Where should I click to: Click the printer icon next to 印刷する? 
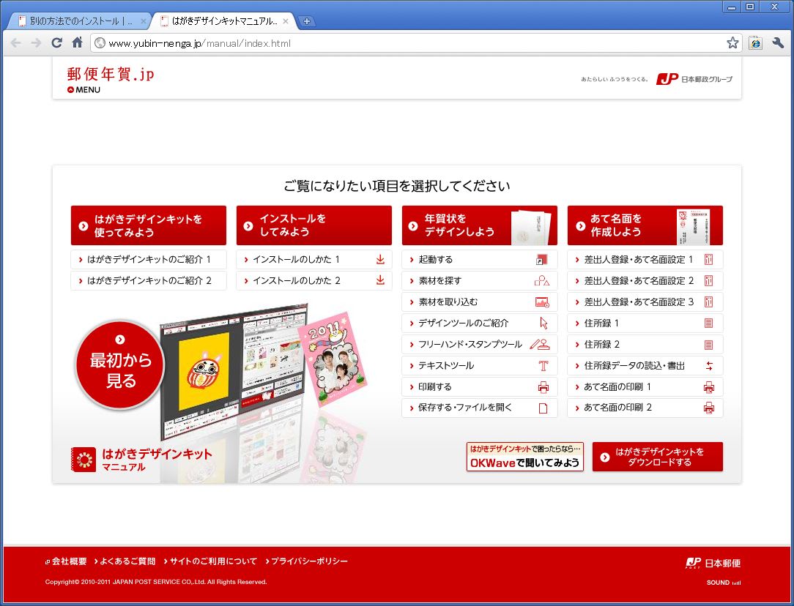tap(543, 387)
